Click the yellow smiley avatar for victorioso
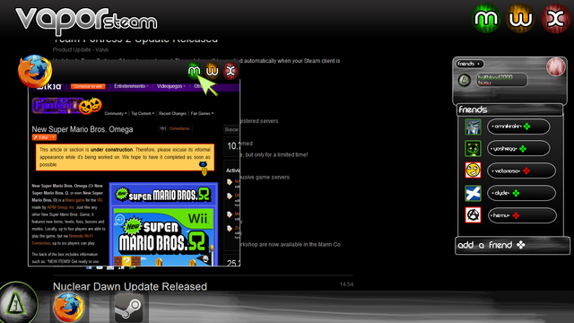Viewport: 574px width, 323px height. point(473,170)
